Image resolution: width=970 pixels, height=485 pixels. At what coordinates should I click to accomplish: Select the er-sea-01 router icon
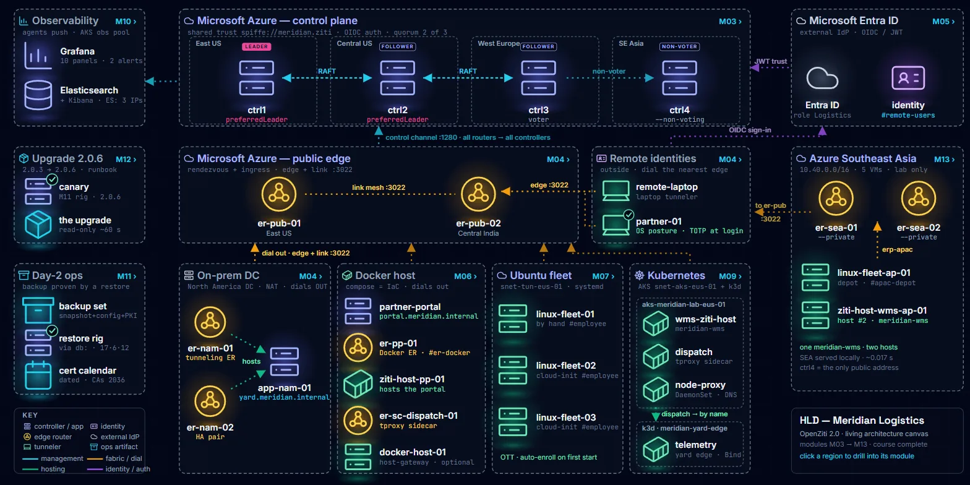pyautogui.click(x=836, y=199)
